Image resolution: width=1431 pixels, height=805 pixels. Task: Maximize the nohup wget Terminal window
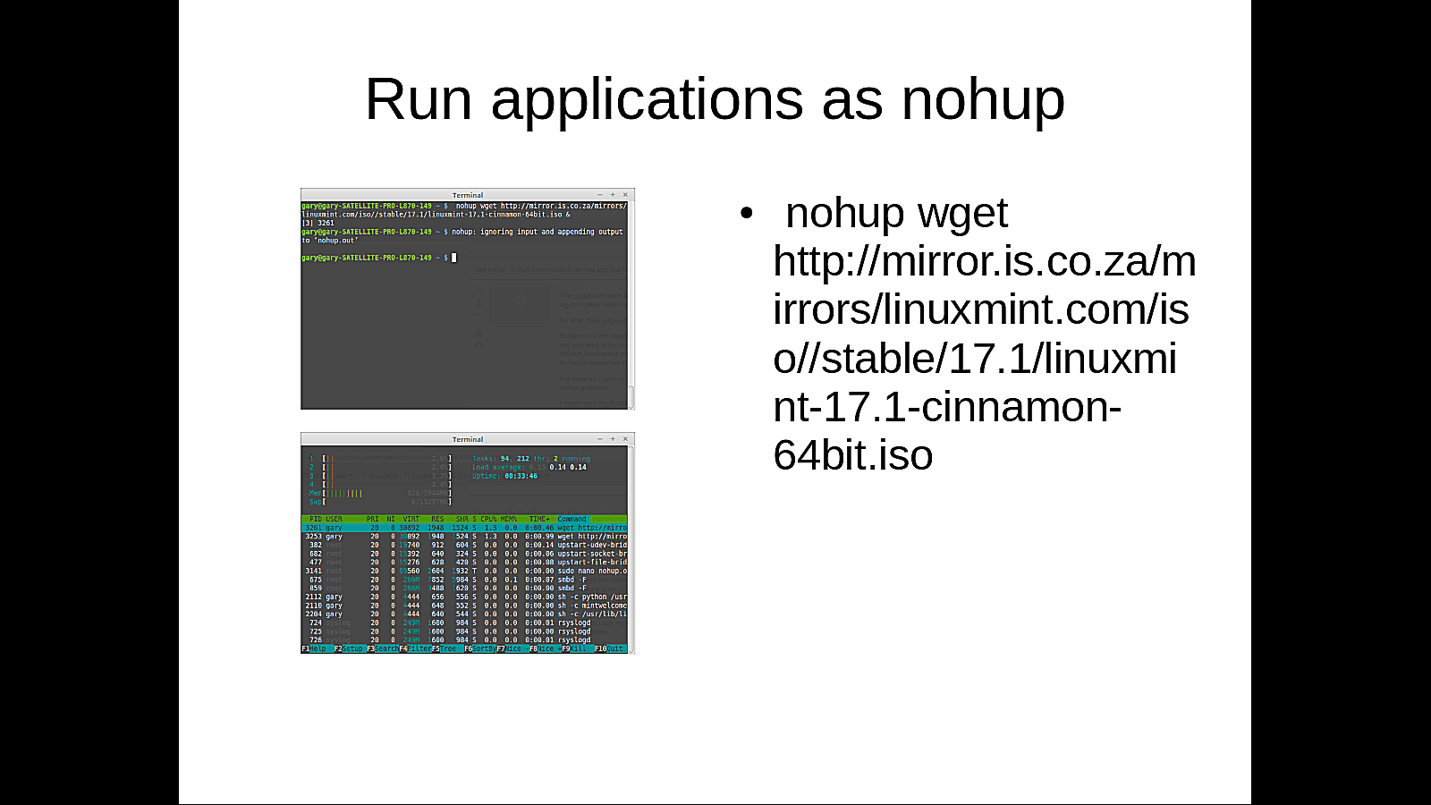pyautogui.click(x=613, y=194)
